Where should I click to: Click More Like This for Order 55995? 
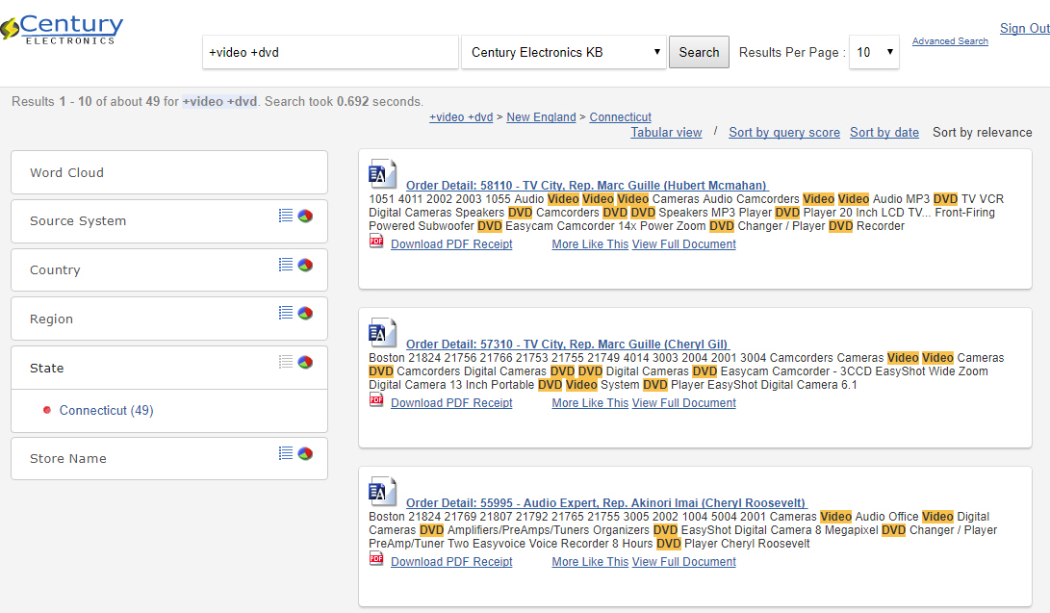pyautogui.click(x=590, y=561)
